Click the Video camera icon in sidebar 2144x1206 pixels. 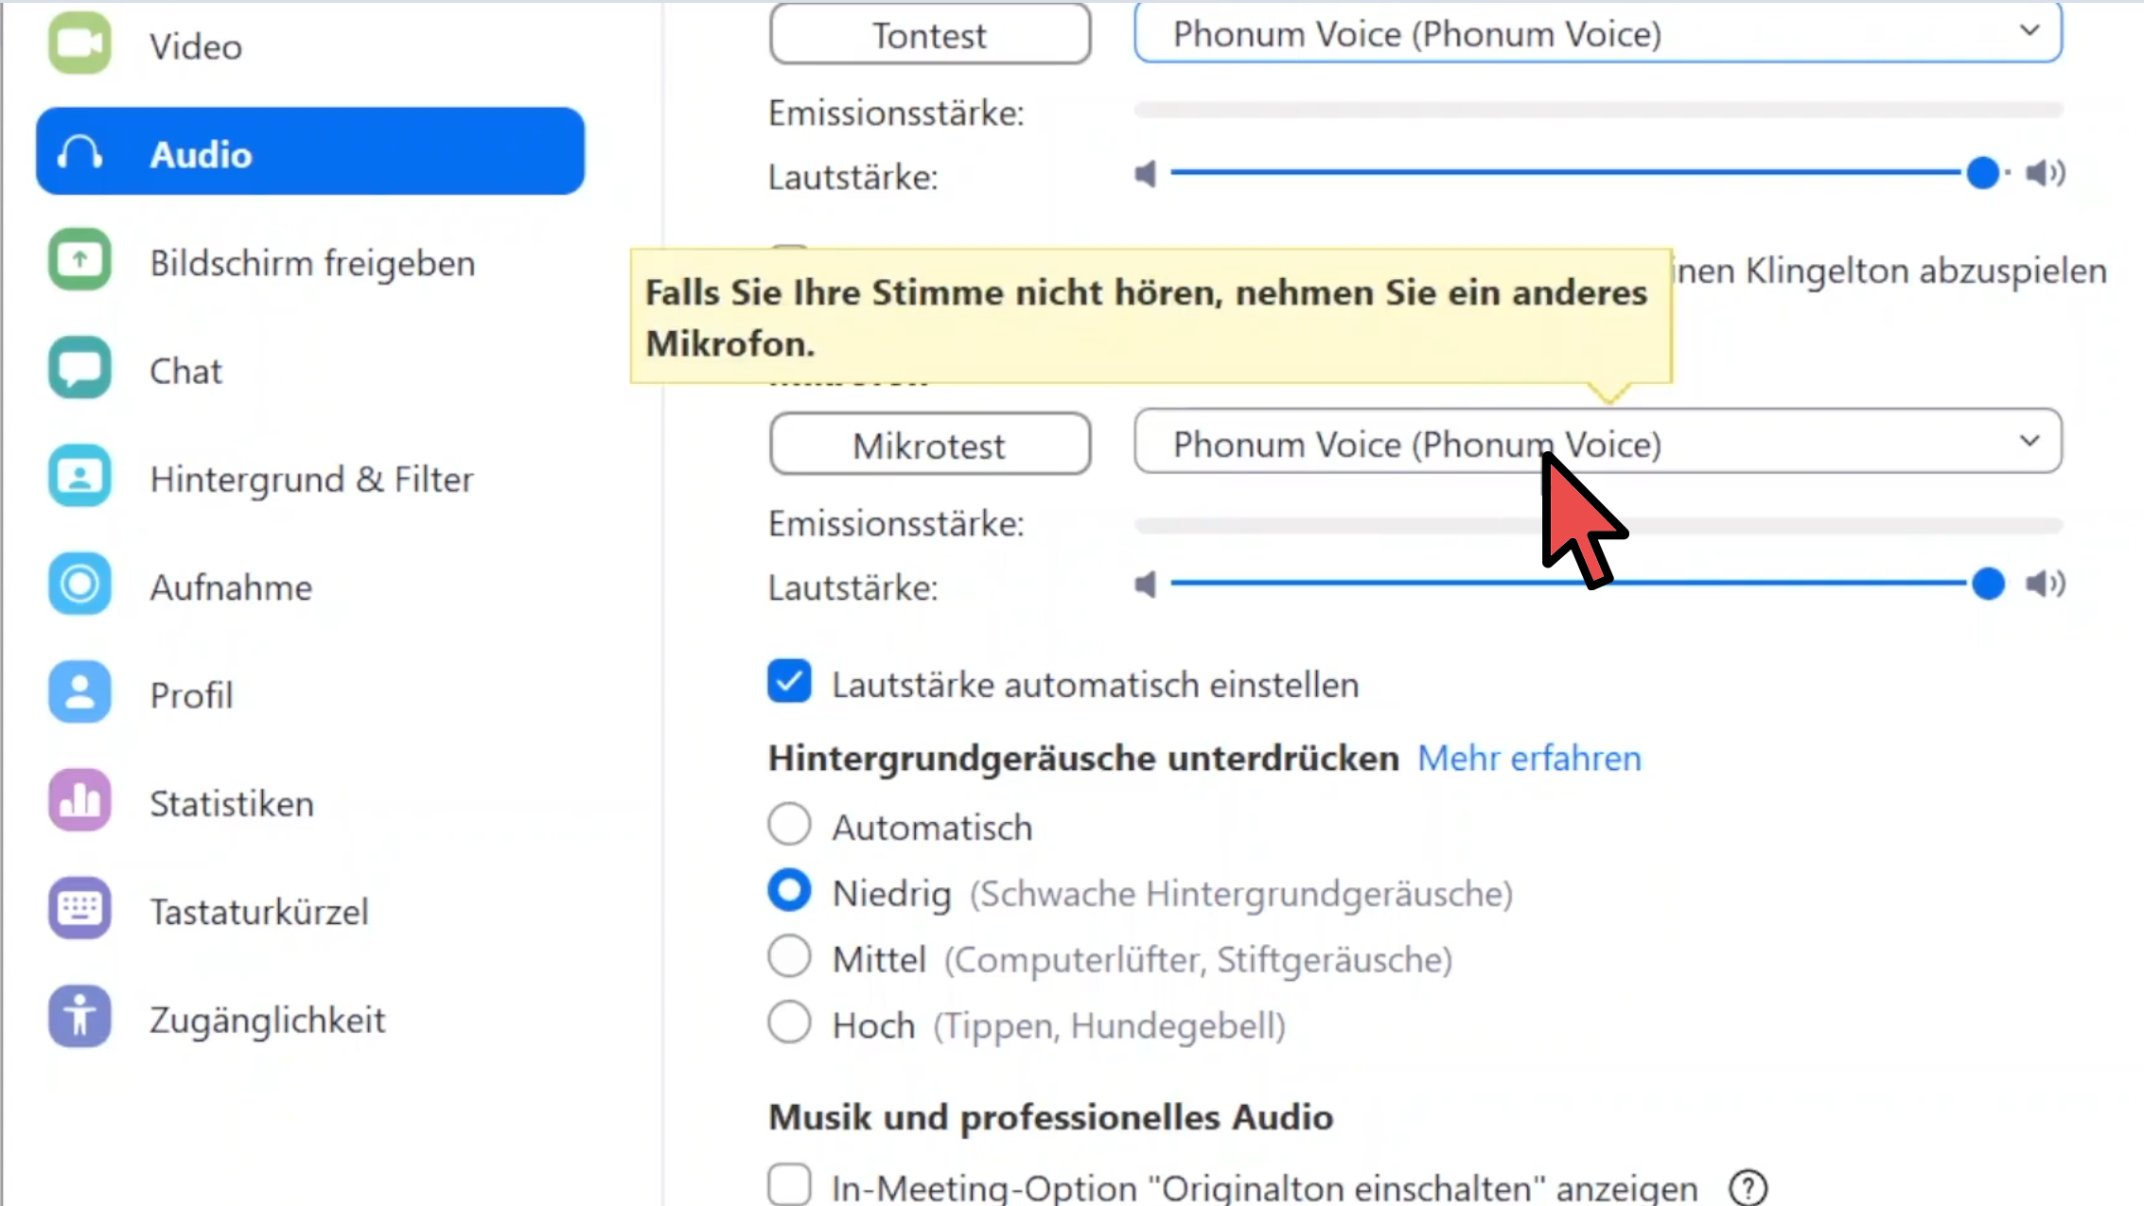79,44
